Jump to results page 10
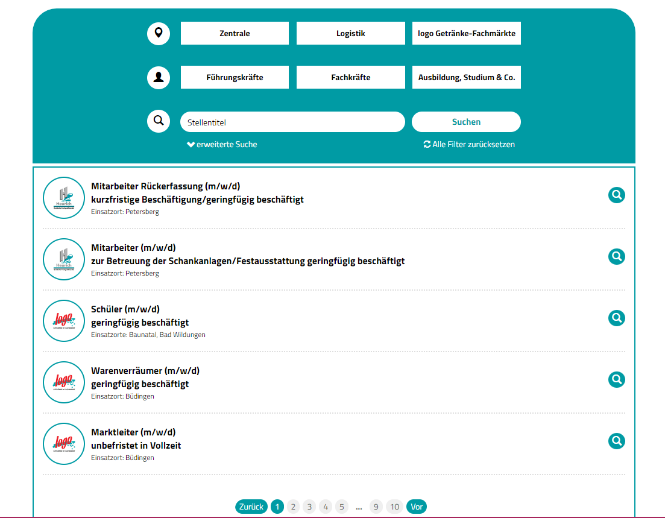665x518 pixels. click(394, 507)
